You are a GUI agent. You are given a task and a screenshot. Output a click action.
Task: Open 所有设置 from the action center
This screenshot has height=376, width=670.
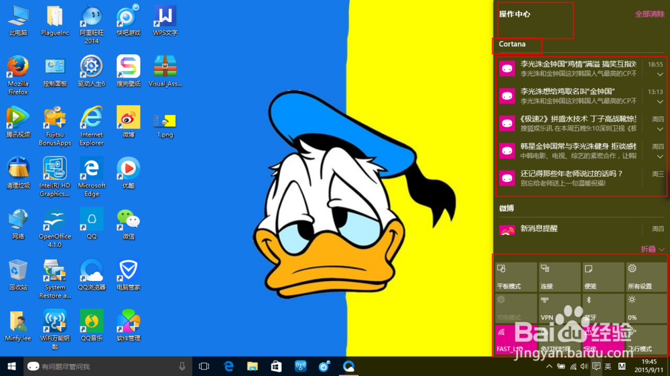(x=647, y=276)
